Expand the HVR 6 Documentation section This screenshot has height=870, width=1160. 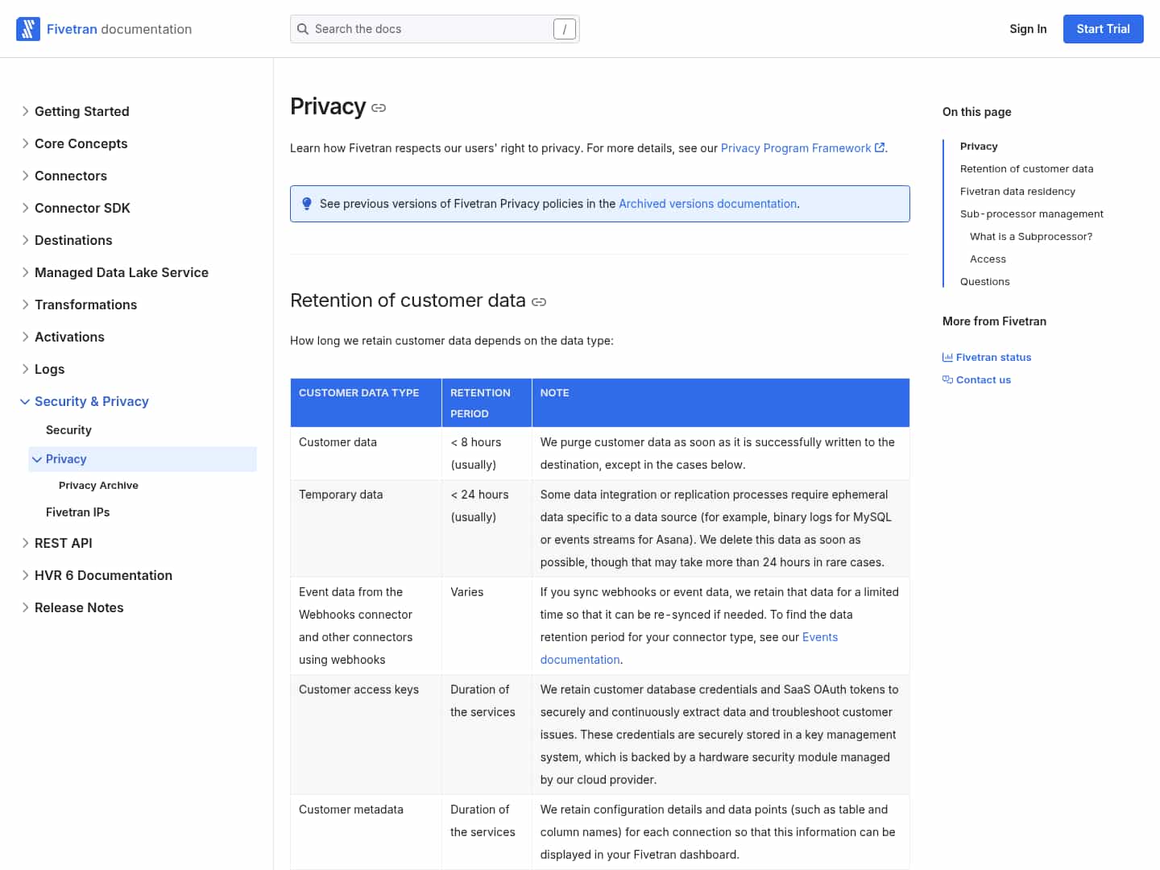tap(26, 575)
